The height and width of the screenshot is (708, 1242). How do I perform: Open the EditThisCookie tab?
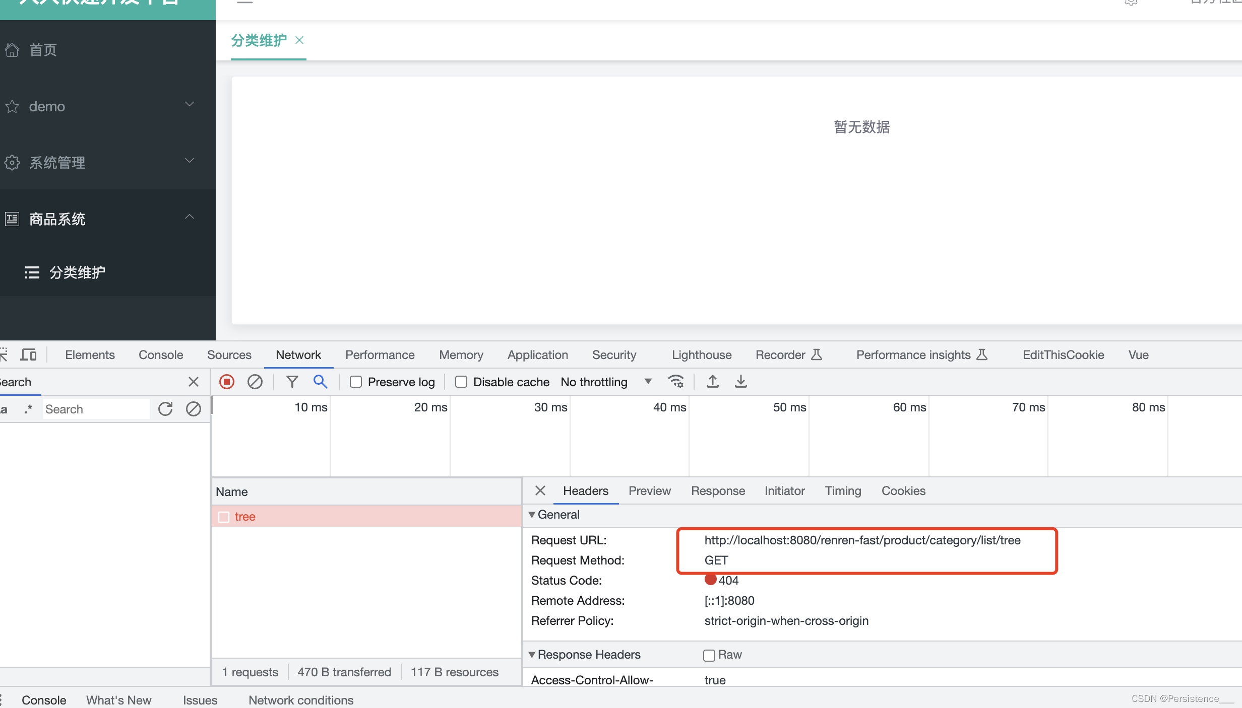pos(1064,355)
